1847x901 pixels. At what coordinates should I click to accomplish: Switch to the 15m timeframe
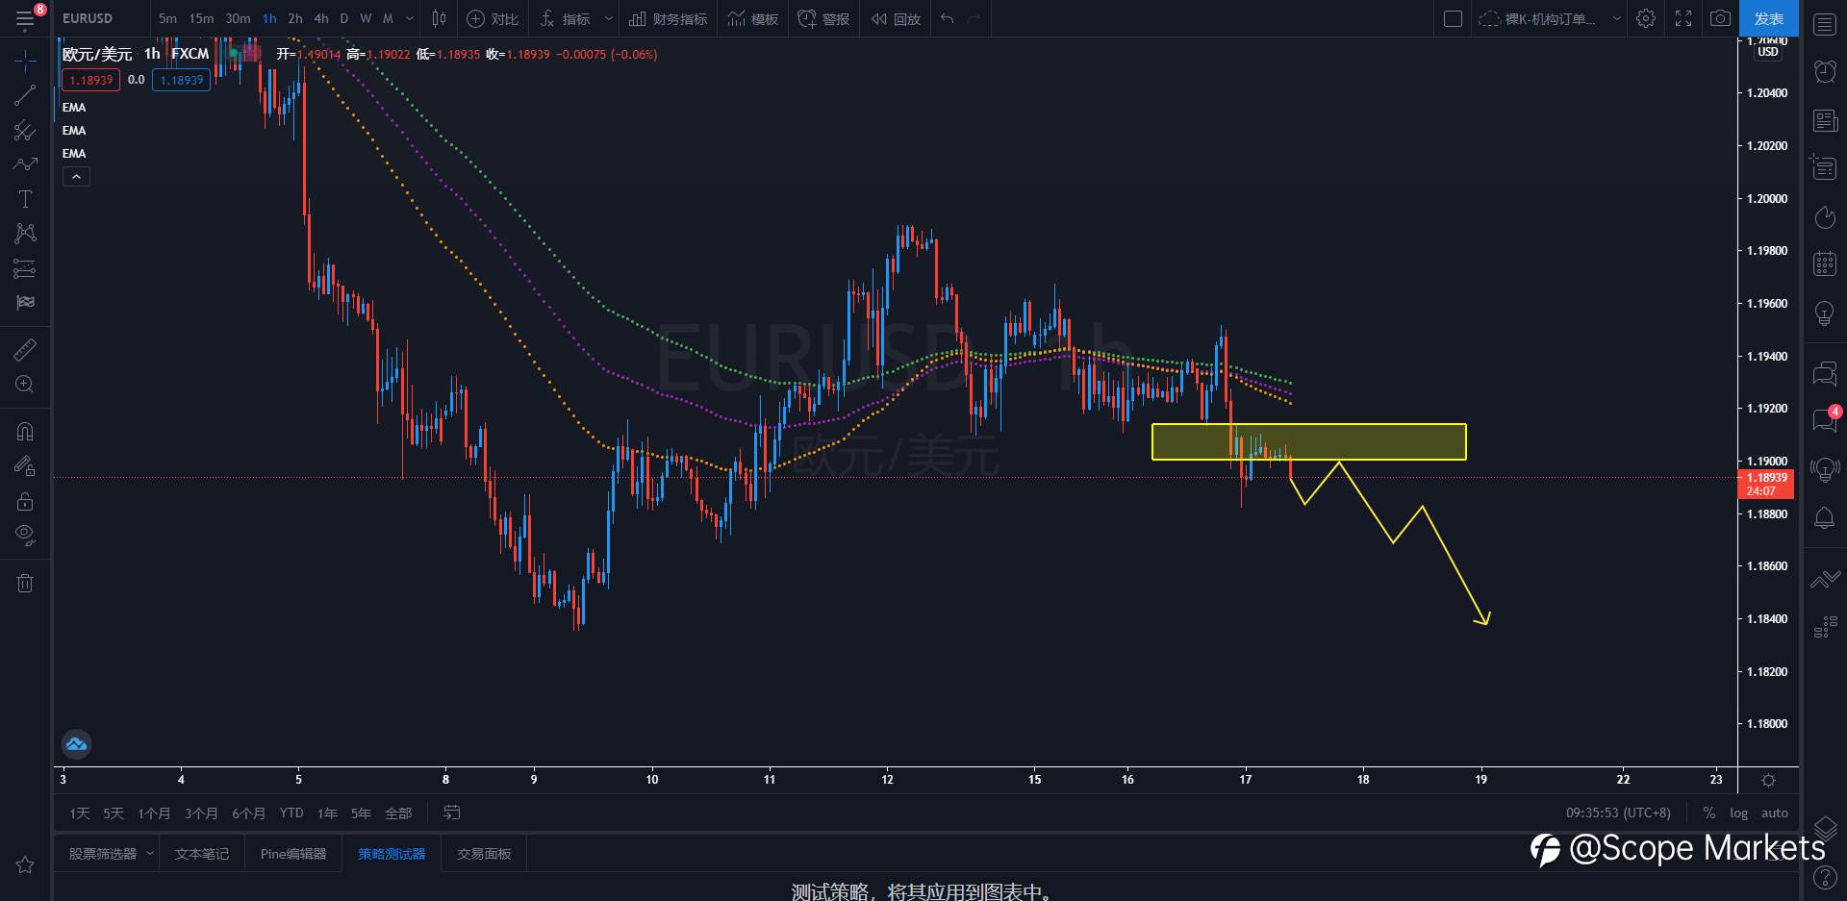(201, 18)
